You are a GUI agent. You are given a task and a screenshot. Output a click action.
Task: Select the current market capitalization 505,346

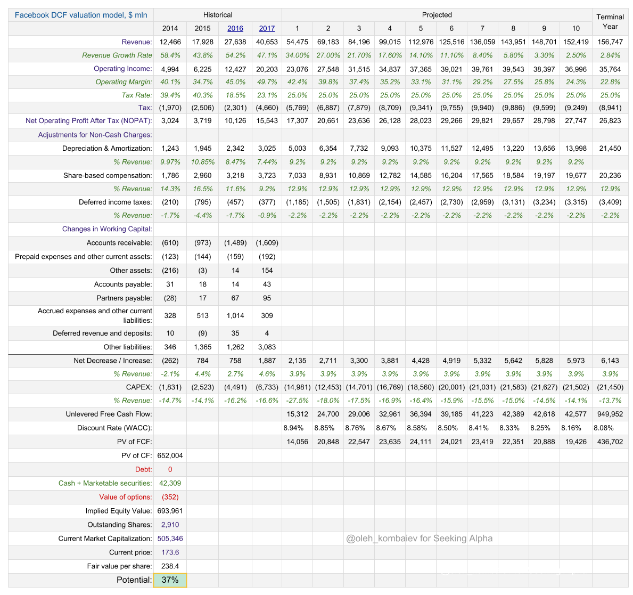[x=170, y=539]
